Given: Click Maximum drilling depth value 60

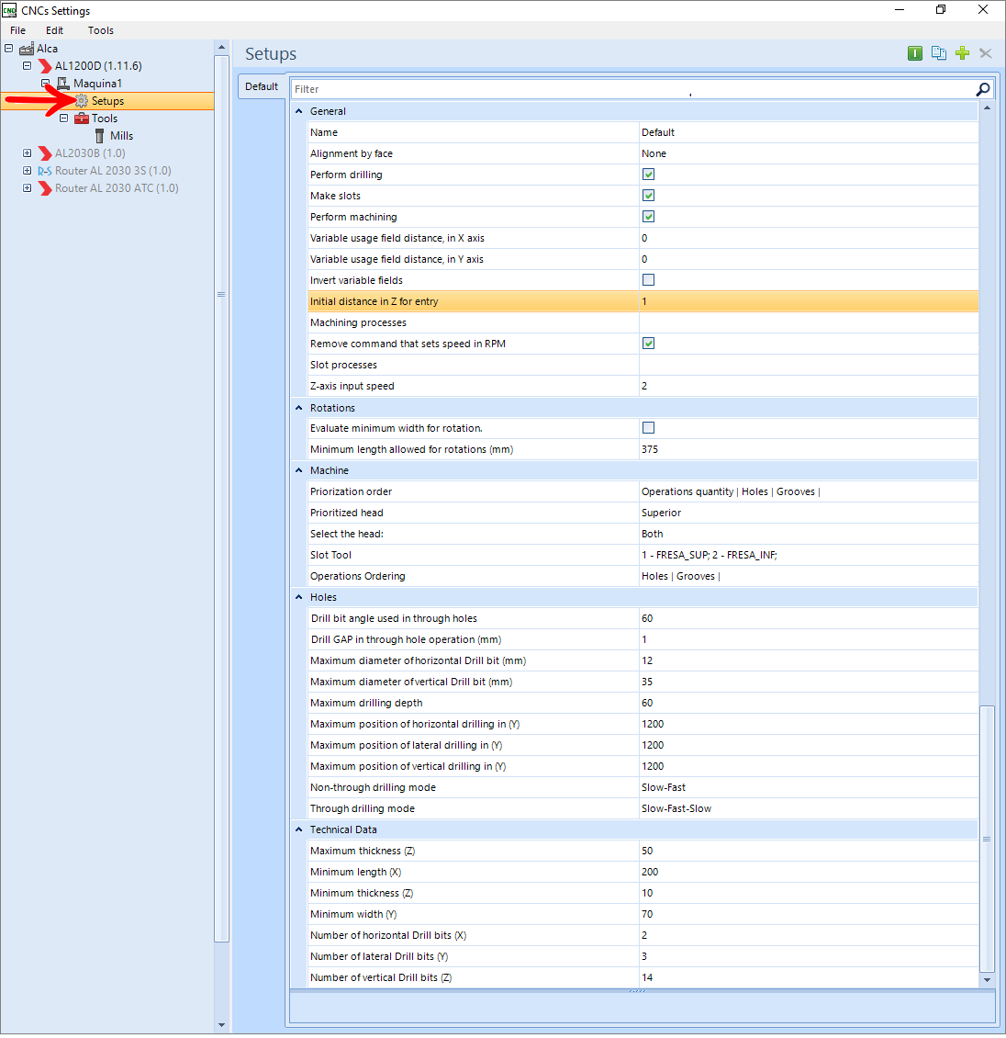Looking at the screenshot, I should (x=647, y=703).
